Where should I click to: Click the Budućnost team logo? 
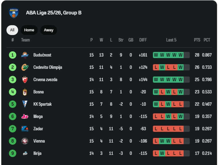(25, 55)
